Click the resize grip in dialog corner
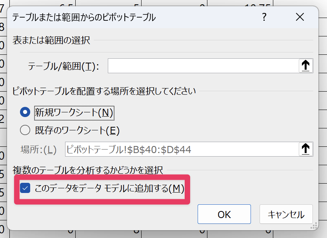The width and height of the screenshot is (327, 238). point(314,226)
